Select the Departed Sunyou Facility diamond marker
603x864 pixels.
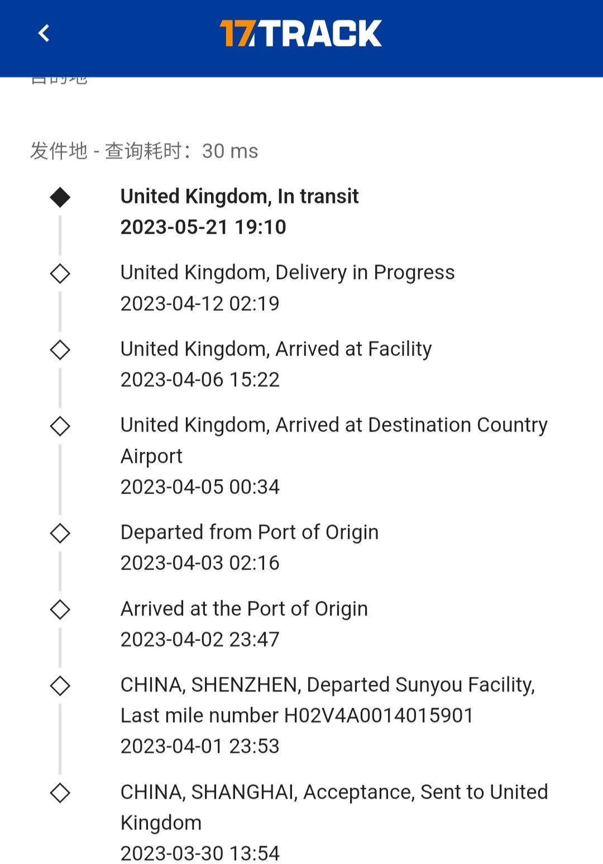point(60,685)
